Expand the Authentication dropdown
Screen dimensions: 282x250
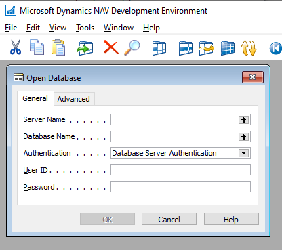pos(243,153)
